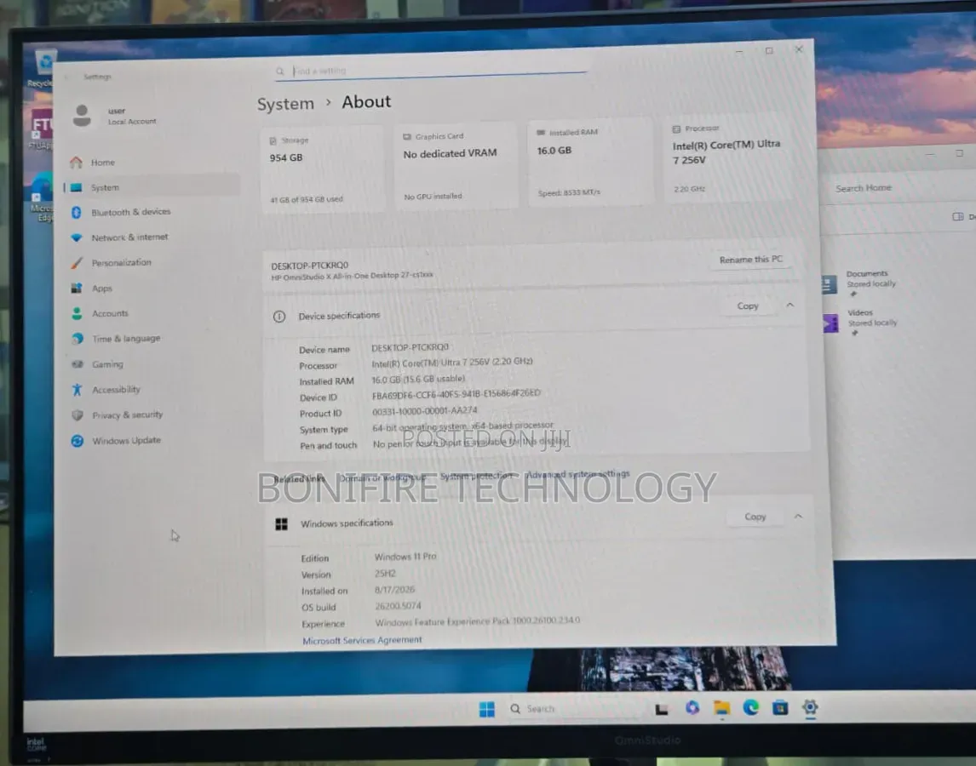Screen dimensions: 976x766
Task: Click the Windows Update arrows icon
Action: tap(78, 441)
